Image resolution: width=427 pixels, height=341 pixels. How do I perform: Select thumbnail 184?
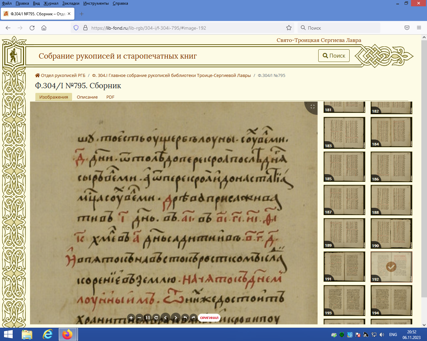pos(391,132)
